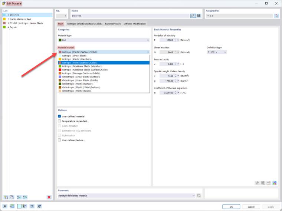Click the grayed book icon at properties bottom
Viewport: 282px width, 211px height.
(263, 183)
